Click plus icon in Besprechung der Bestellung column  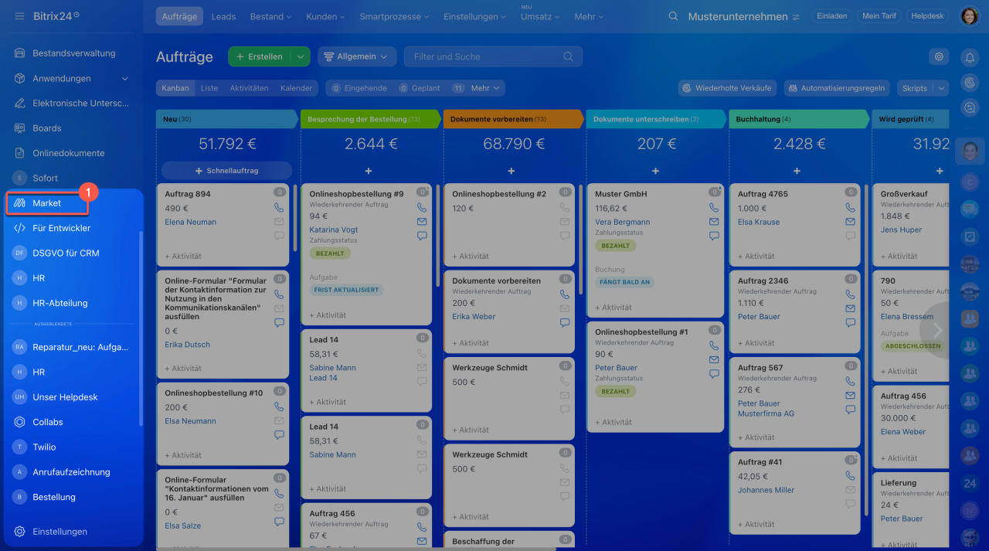click(x=369, y=171)
